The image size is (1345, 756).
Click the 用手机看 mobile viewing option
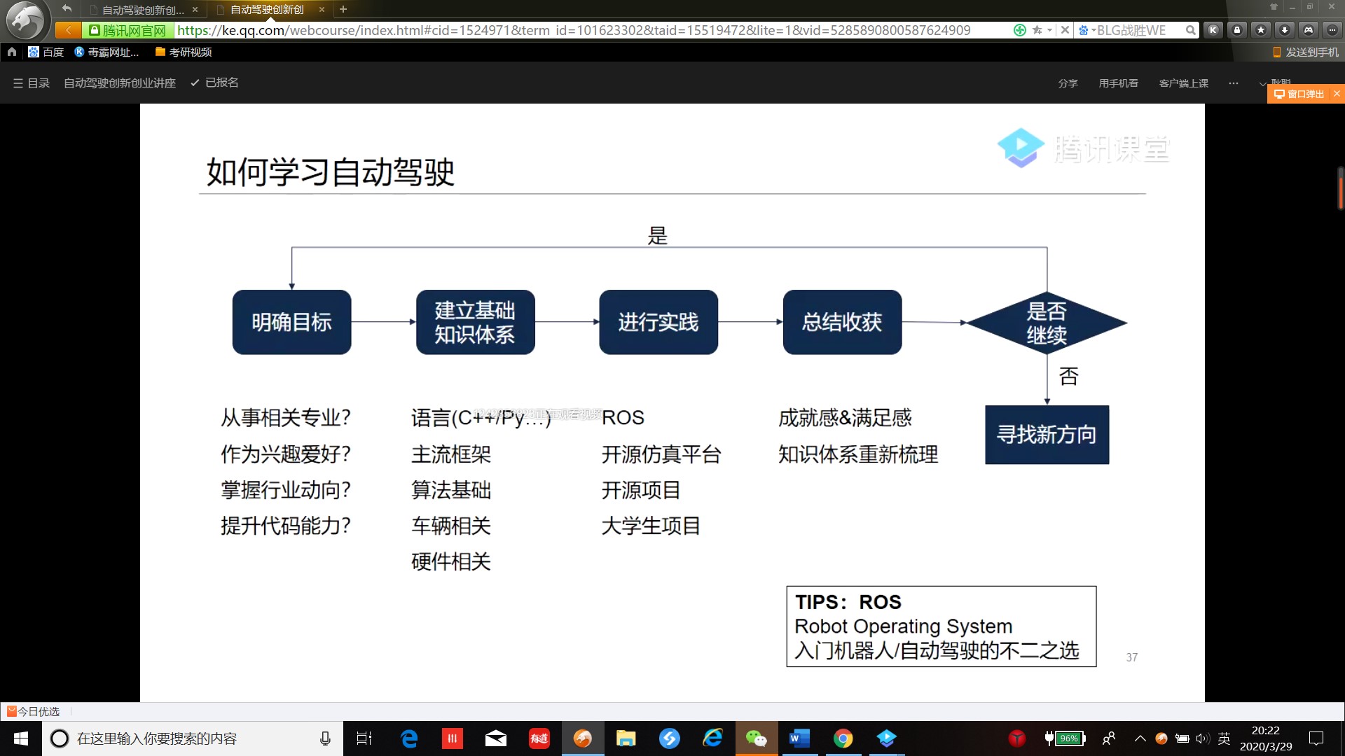click(x=1118, y=83)
